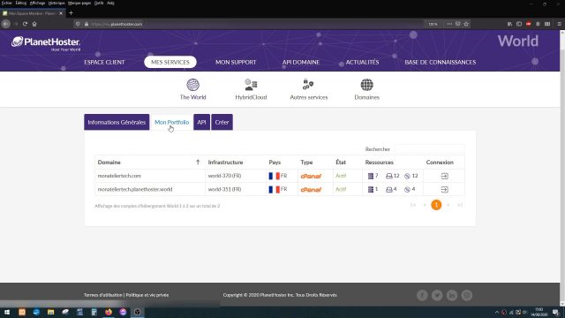Viewport: 565px width, 318px height.
Task: Click Termes d'utilisation footer link
Action: (x=103, y=295)
